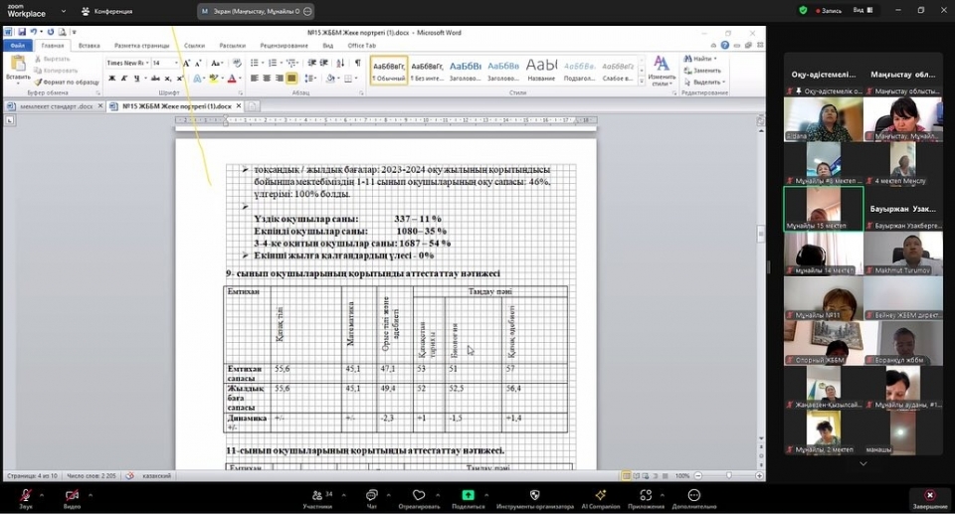Apply the red font color (A)
The width and height of the screenshot is (955, 514).
232,78
